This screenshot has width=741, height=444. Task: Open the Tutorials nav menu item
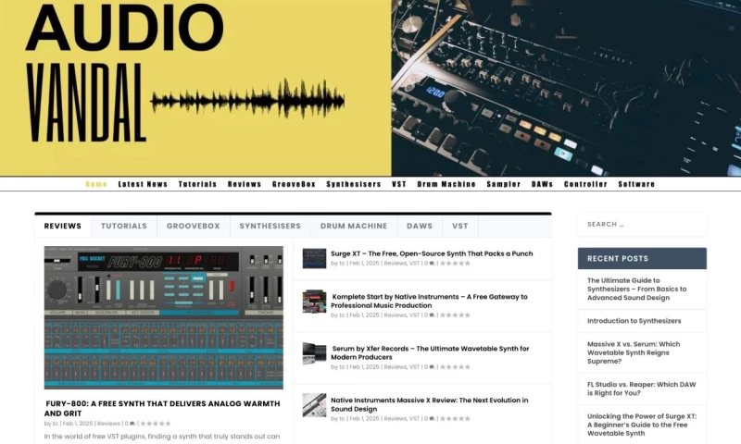(197, 184)
